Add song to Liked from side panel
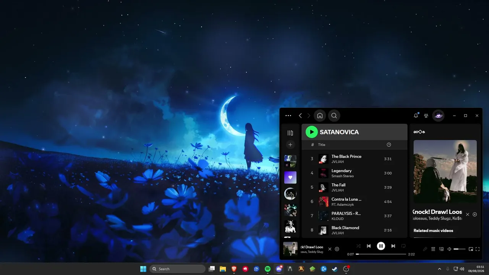Image resolution: width=489 pixels, height=275 pixels. pyautogui.click(x=475, y=214)
